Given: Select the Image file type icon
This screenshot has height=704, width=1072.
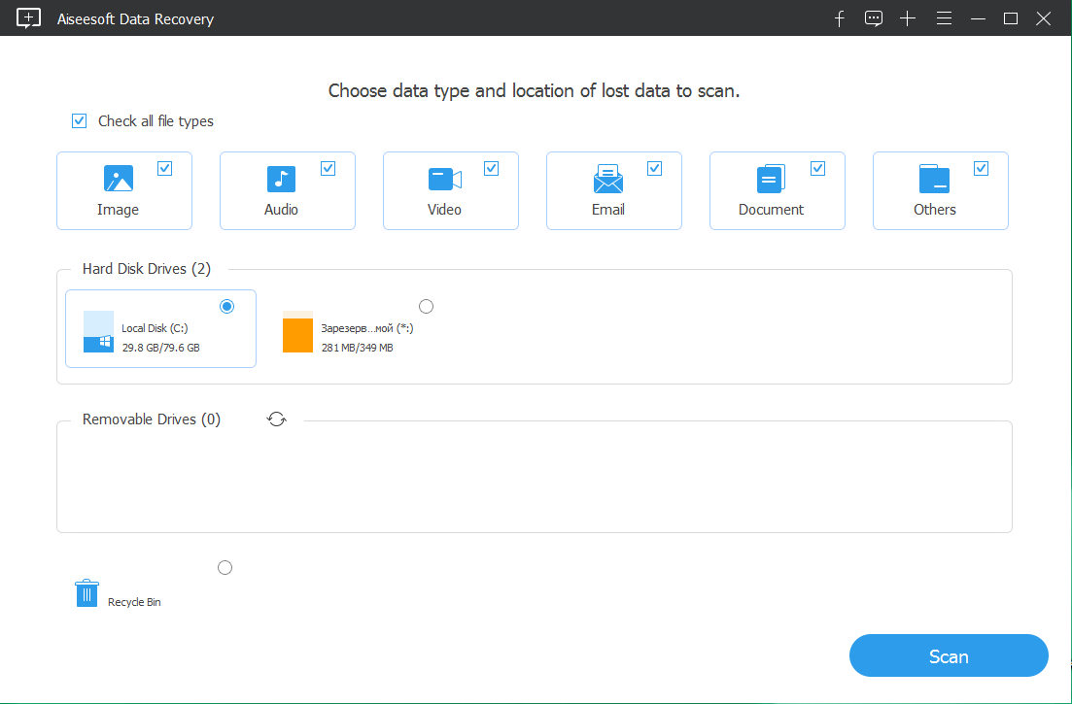Looking at the screenshot, I should [x=117, y=179].
